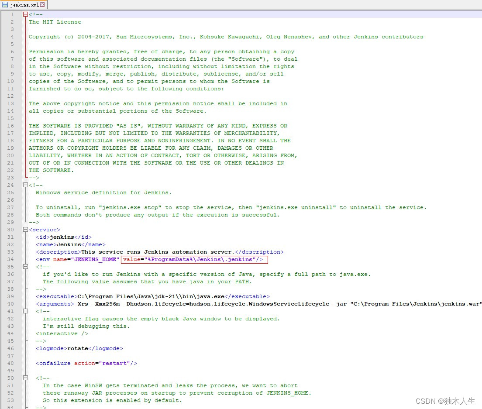
Task: Click 'The following value assumes' comment line
Action: (147, 282)
